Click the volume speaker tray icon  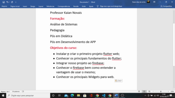coord(158,96)
